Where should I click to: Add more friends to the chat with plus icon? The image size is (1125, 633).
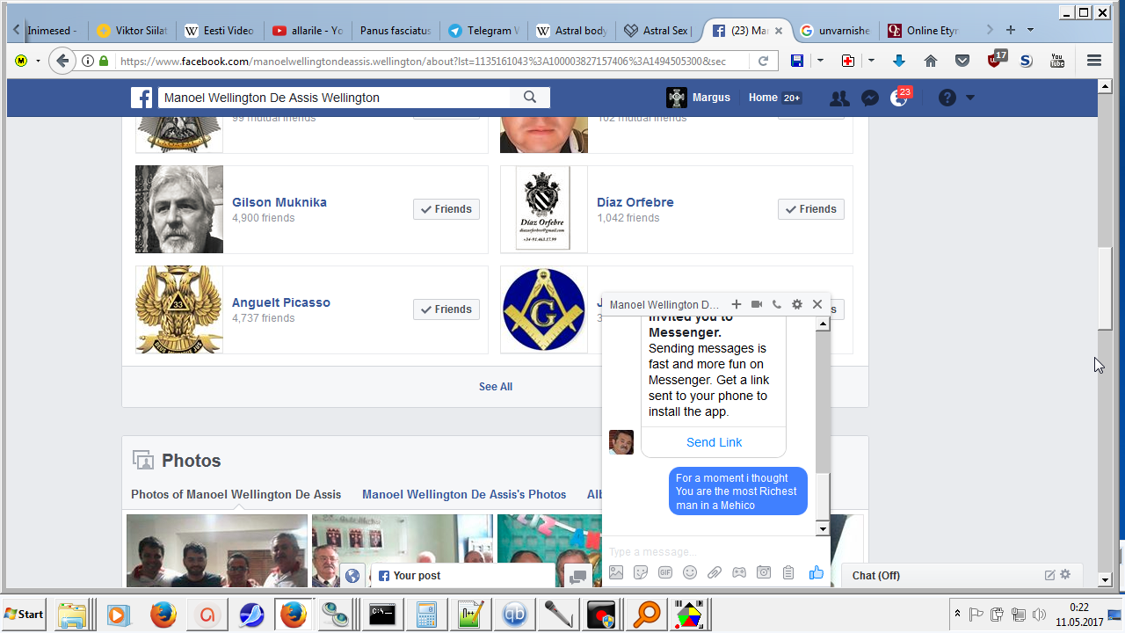[x=737, y=304]
